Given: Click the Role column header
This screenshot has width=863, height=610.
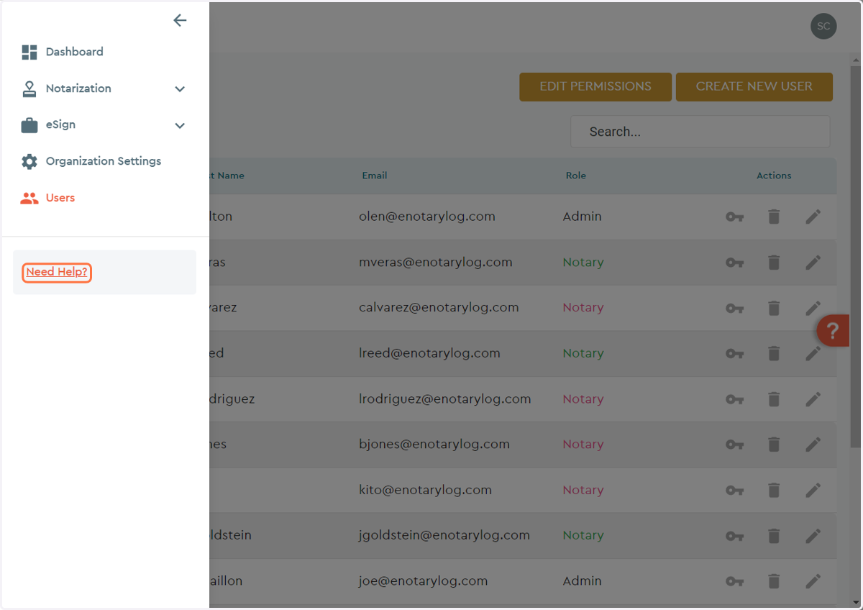Looking at the screenshot, I should click(x=576, y=176).
